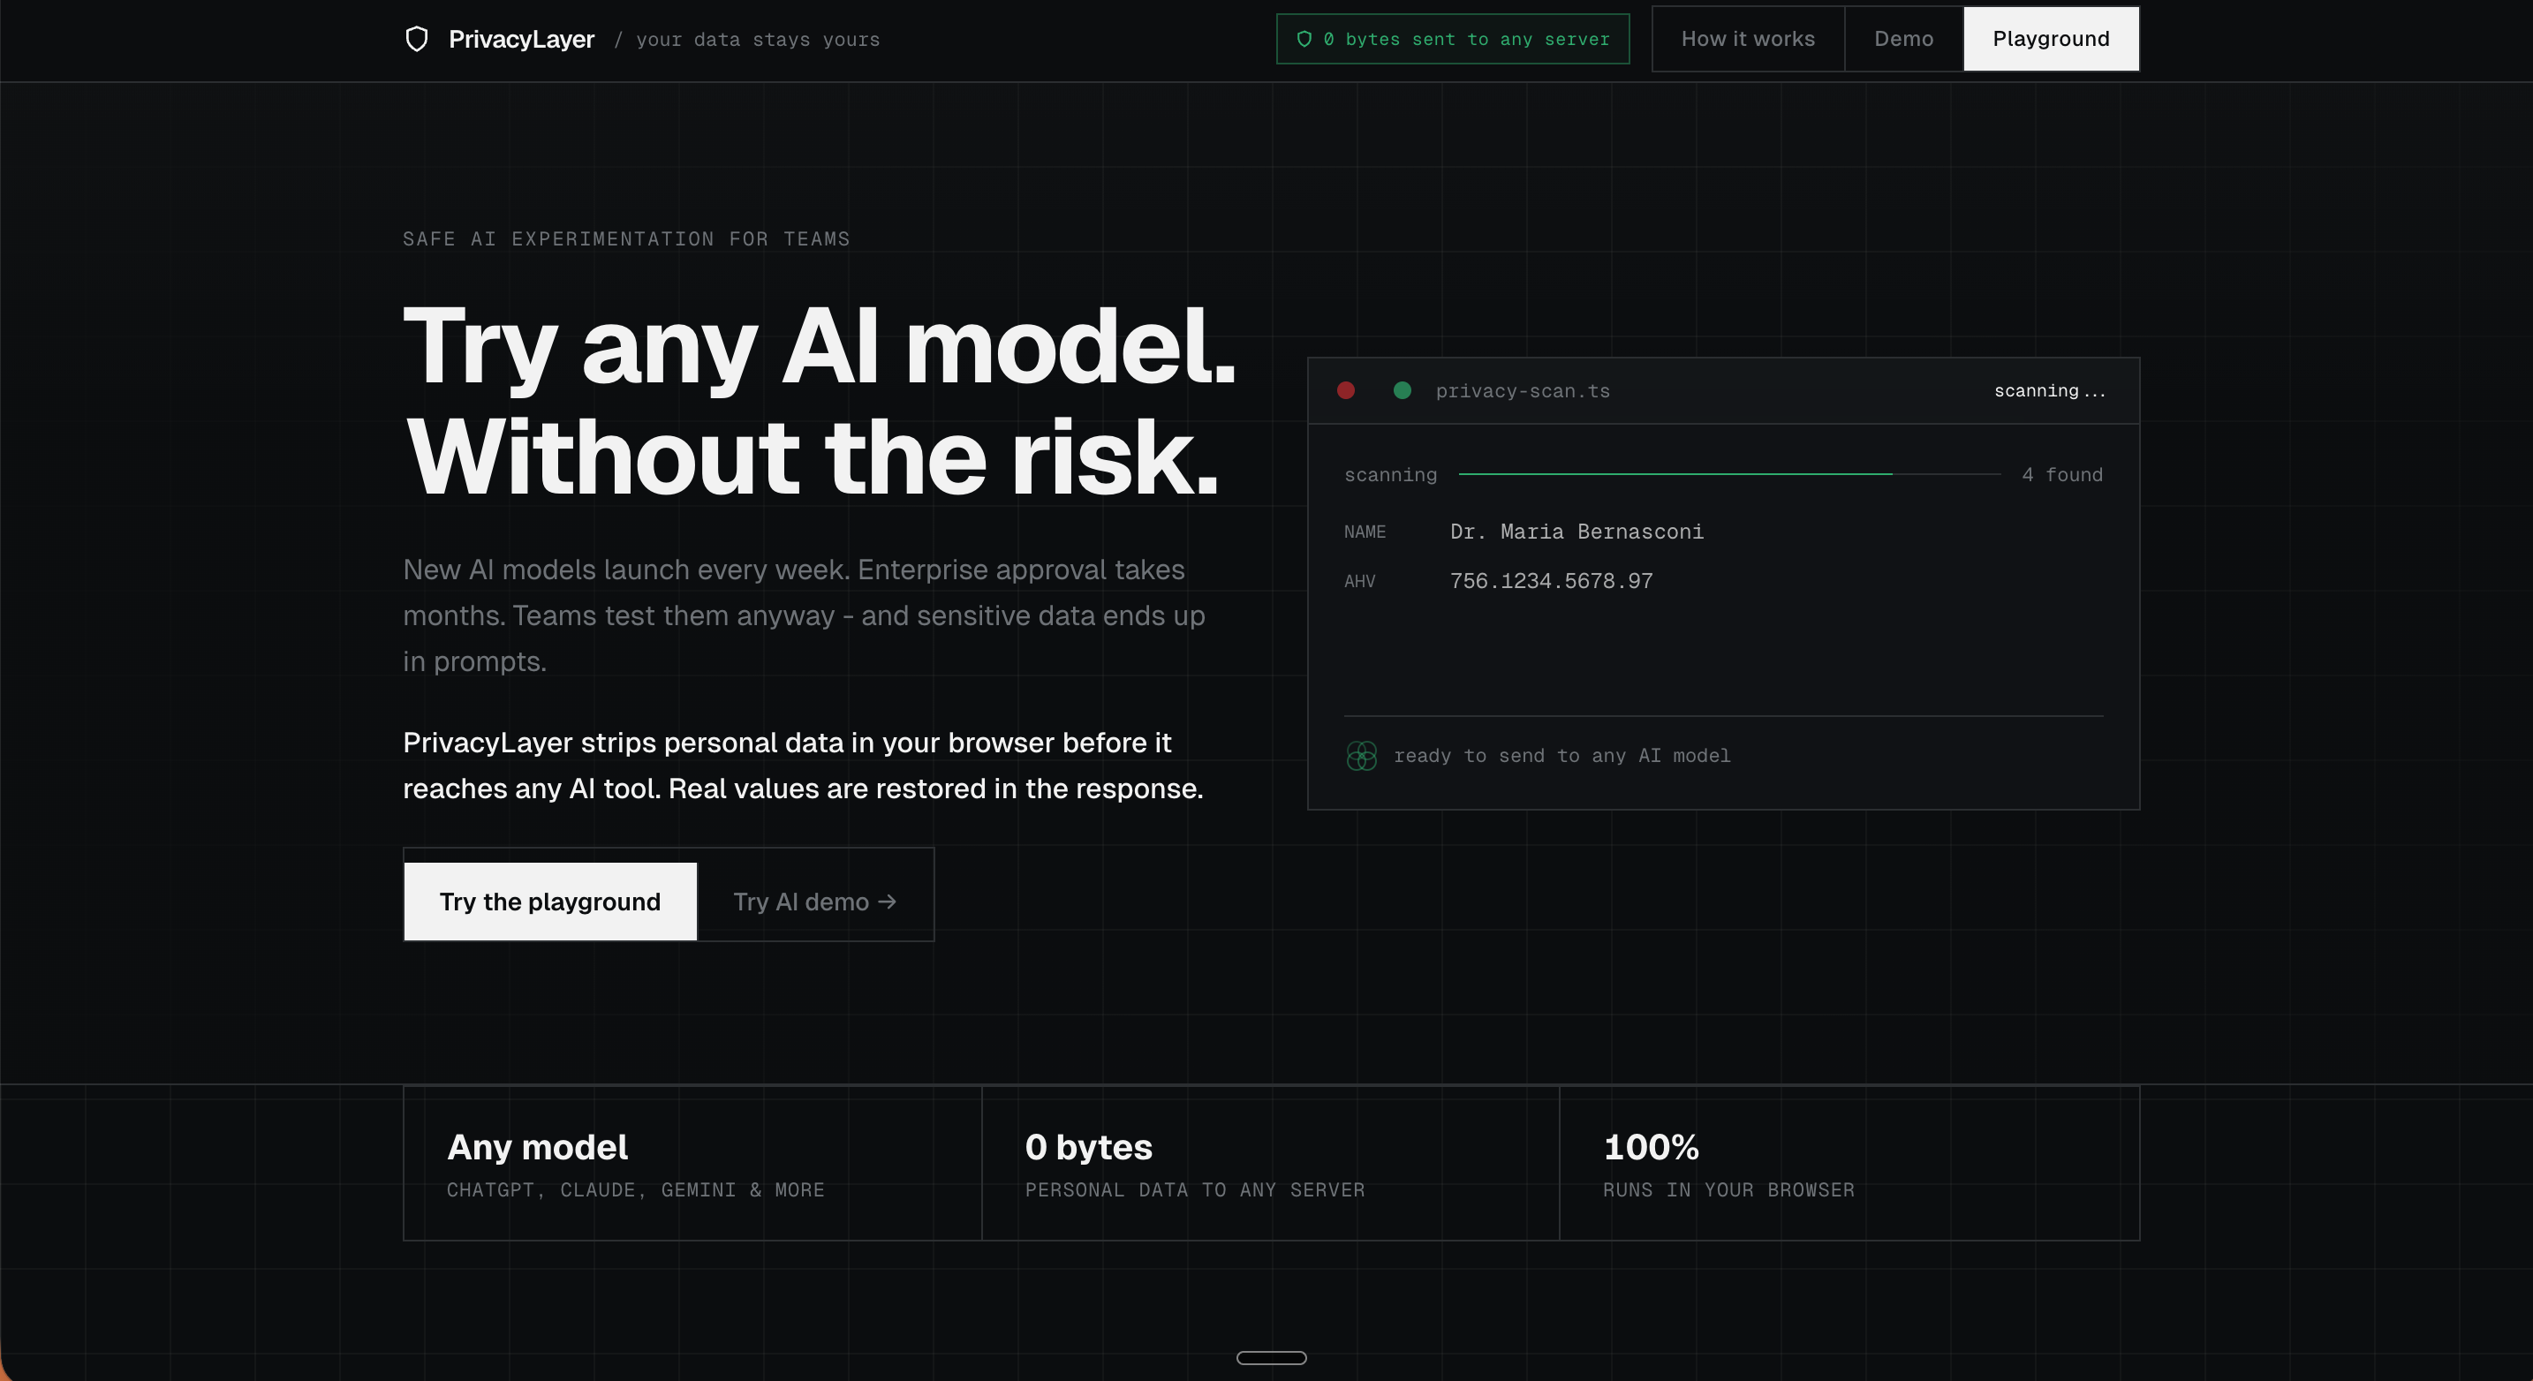Select the detected name Dr. Maria Bernasconi
The height and width of the screenshot is (1381, 2533).
pyautogui.click(x=1577, y=532)
